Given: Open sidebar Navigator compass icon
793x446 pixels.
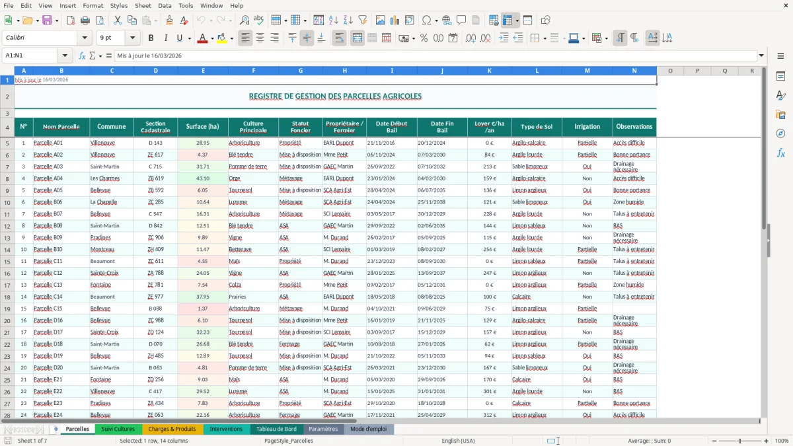Looking at the screenshot, I should tap(780, 133).
